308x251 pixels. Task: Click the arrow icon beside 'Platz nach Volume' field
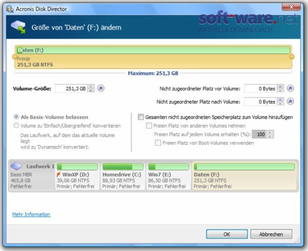point(290,101)
